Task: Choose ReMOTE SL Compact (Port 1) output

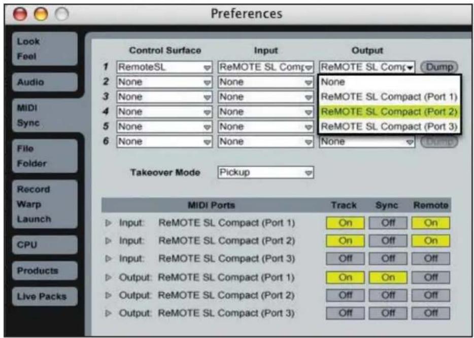Action: tap(390, 97)
